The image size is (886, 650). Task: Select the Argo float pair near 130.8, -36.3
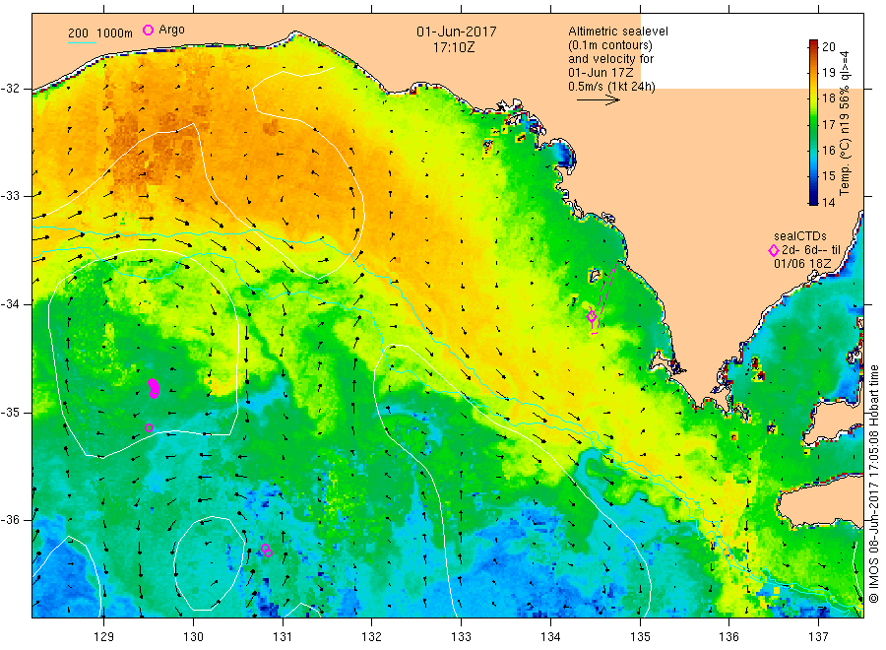click(x=267, y=551)
